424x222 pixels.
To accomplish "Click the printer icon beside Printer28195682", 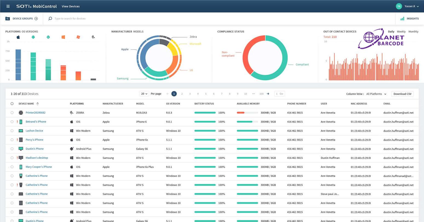I will (21, 113).
